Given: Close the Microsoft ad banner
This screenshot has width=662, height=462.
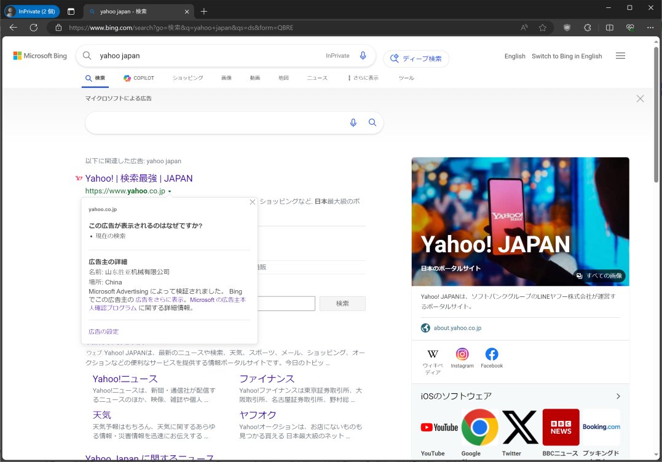Looking at the screenshot, I should click(640, 99).
